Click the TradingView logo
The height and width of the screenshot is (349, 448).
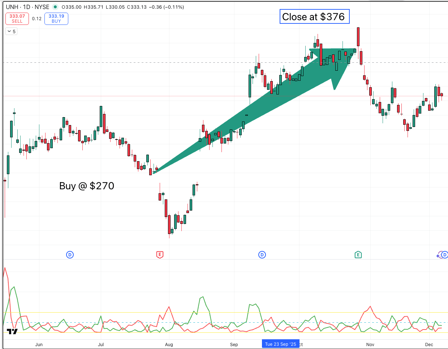coord(12,331)
